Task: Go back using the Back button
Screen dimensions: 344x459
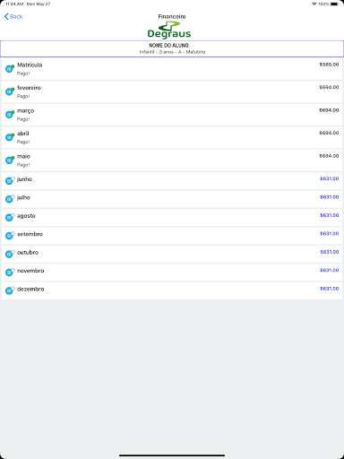Action: (x=13, y=16)
